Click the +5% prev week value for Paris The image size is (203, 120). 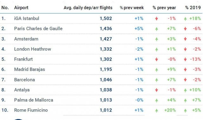139,28
